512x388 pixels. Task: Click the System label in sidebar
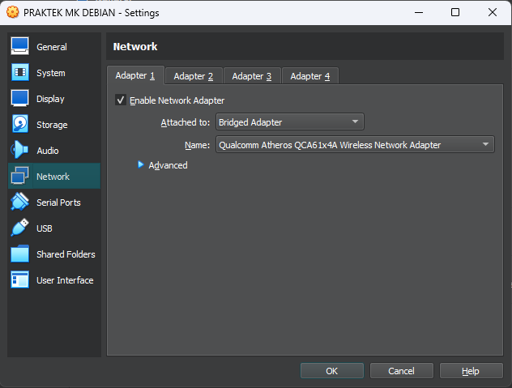[x=51, y=73]
